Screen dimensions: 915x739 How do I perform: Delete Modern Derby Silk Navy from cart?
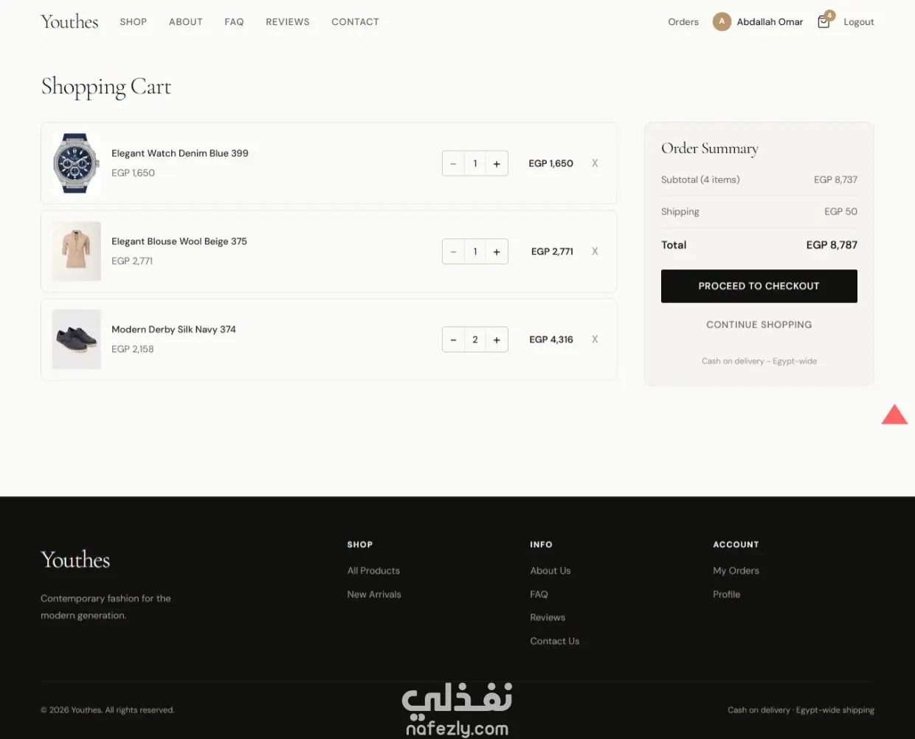(595, 340)
